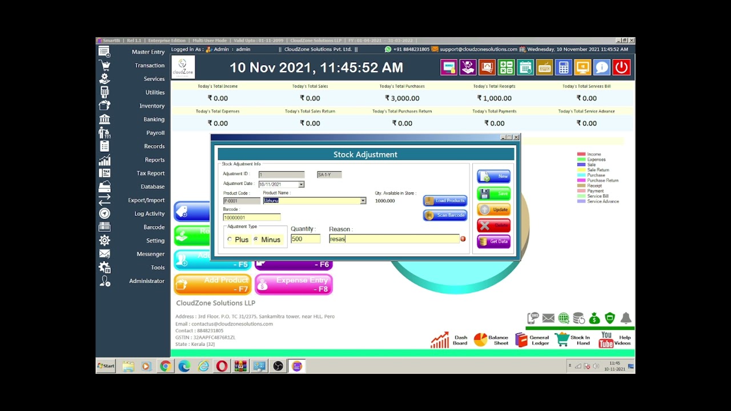Image resolution: width=731 pixels, height=411 pixels.
Task: Click the red Delete button
Action: pos(493,225)
